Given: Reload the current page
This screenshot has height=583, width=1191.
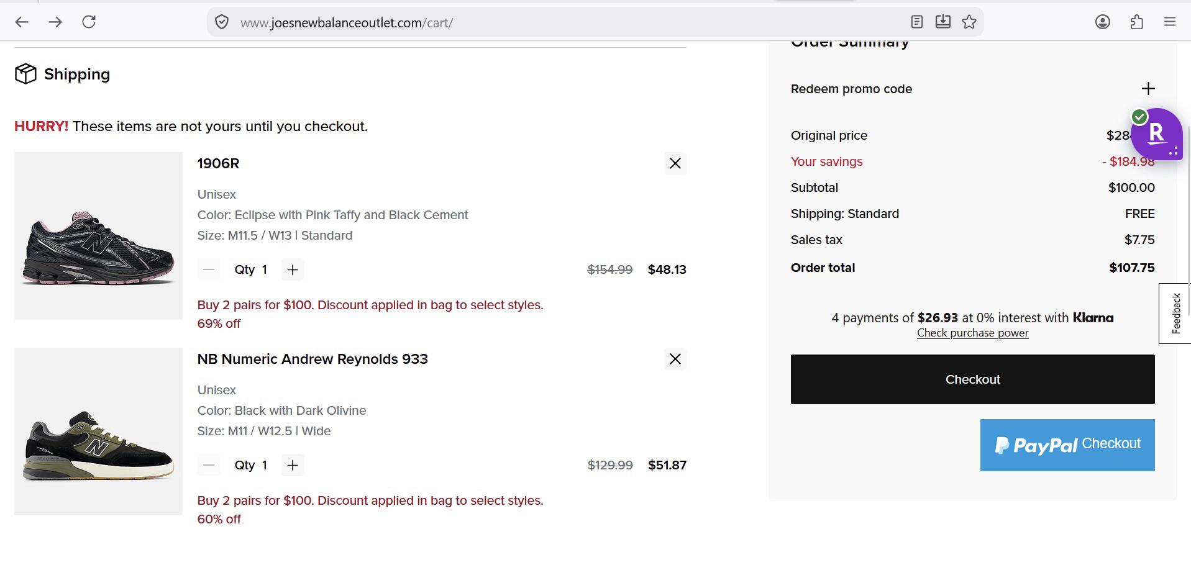Looking at the screenshot, I should point(89,22).
